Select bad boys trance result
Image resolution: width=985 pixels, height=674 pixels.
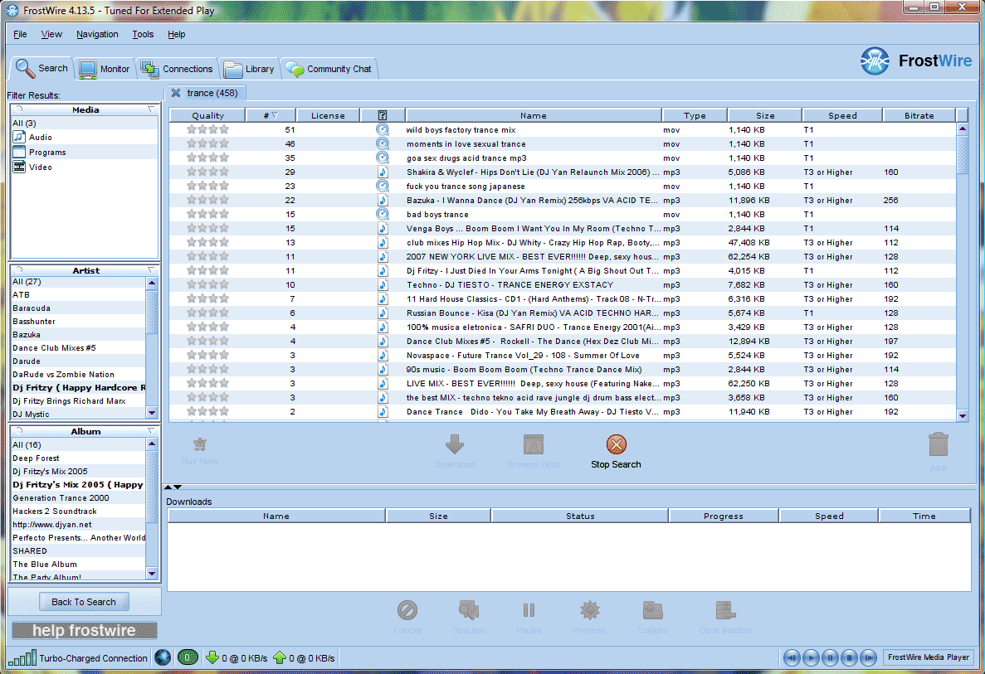pyautogui.click(x=563, y=215)
